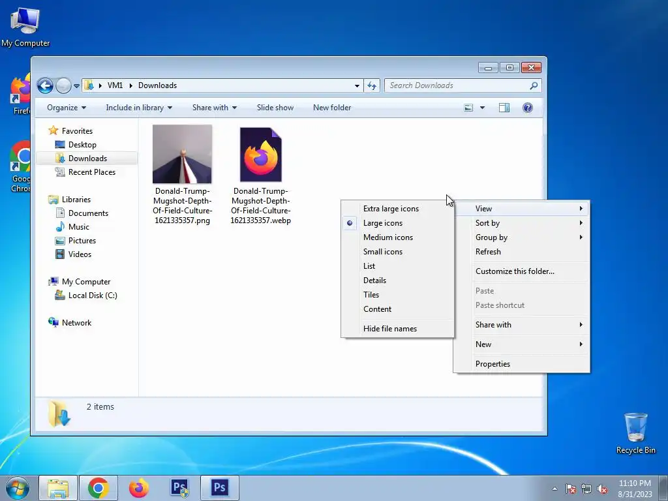Click VM1 in the address breadcrumb
This screenshot has height=501, width=668.
(115, 85)
